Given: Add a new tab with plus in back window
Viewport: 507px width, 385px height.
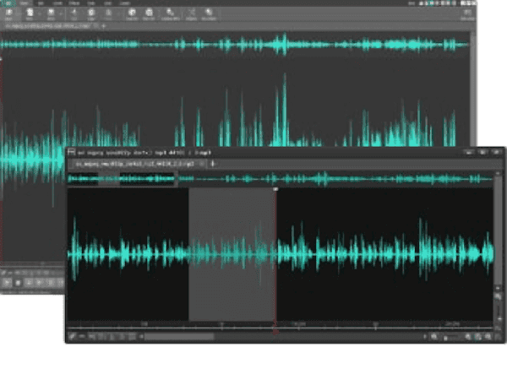Looking at the screenshot, I should pos(103,26).
